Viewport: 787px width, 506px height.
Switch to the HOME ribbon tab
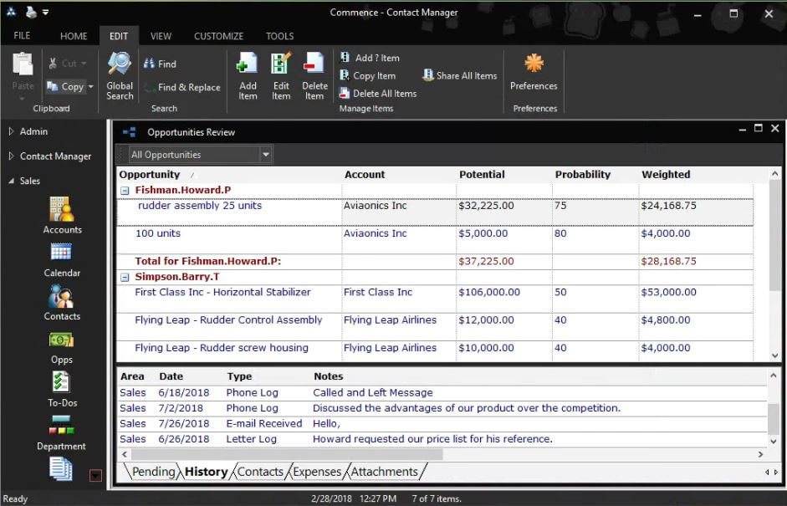pyautogui.click(x=74, y=36)
